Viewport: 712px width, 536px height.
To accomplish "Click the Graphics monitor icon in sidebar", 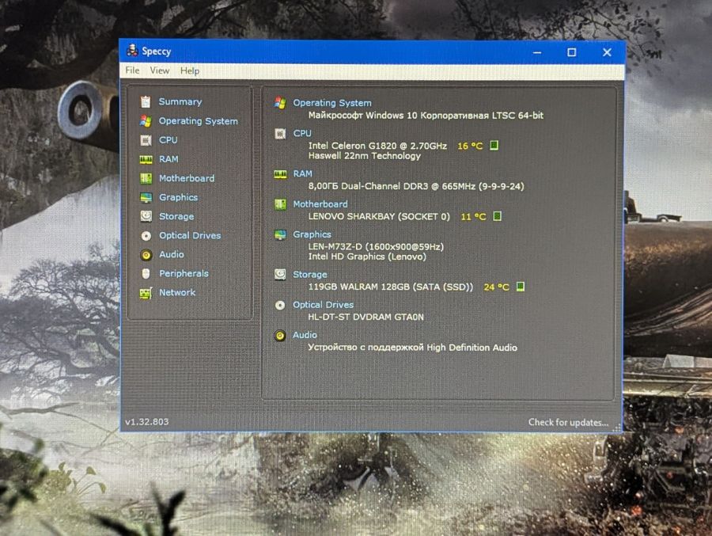I will pos(146,197).
